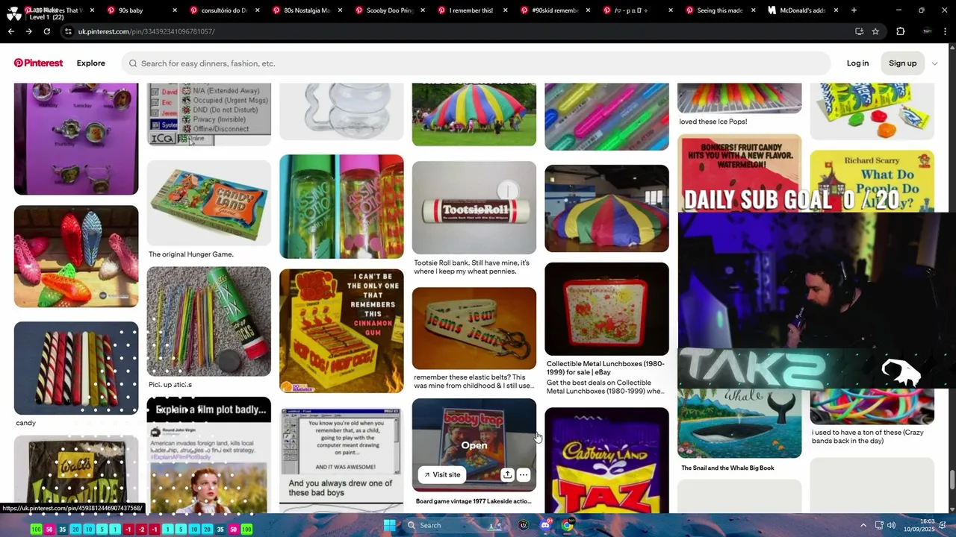Click the browser address bar URL
The width and height of the screenshot is (956, 537).
[146, 31]
